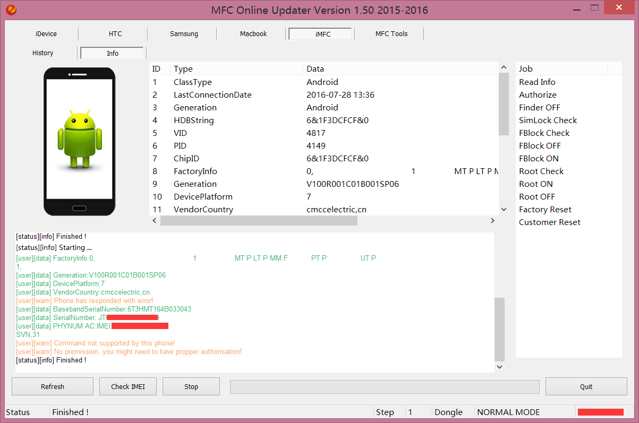The width and height of the screenshot is (639, 423).
Task: Click the Check IMEI button
Action: click(x=128, y=386)
